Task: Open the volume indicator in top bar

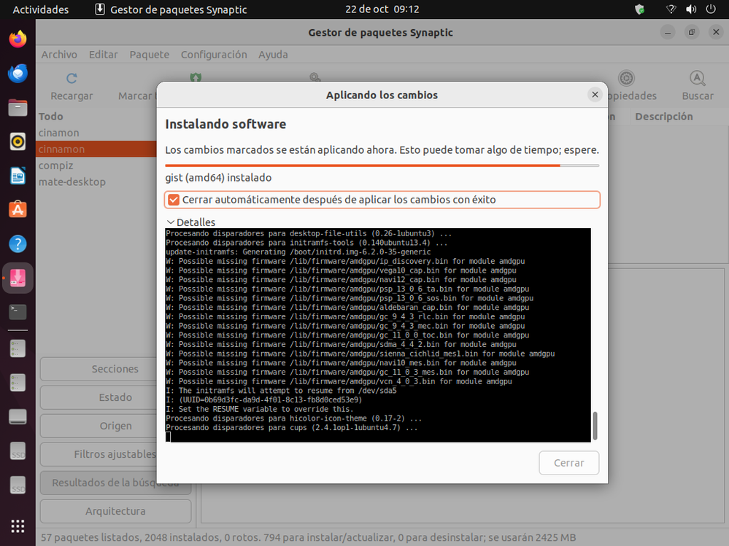Action: pyautogui.click(x=691, y=9)
